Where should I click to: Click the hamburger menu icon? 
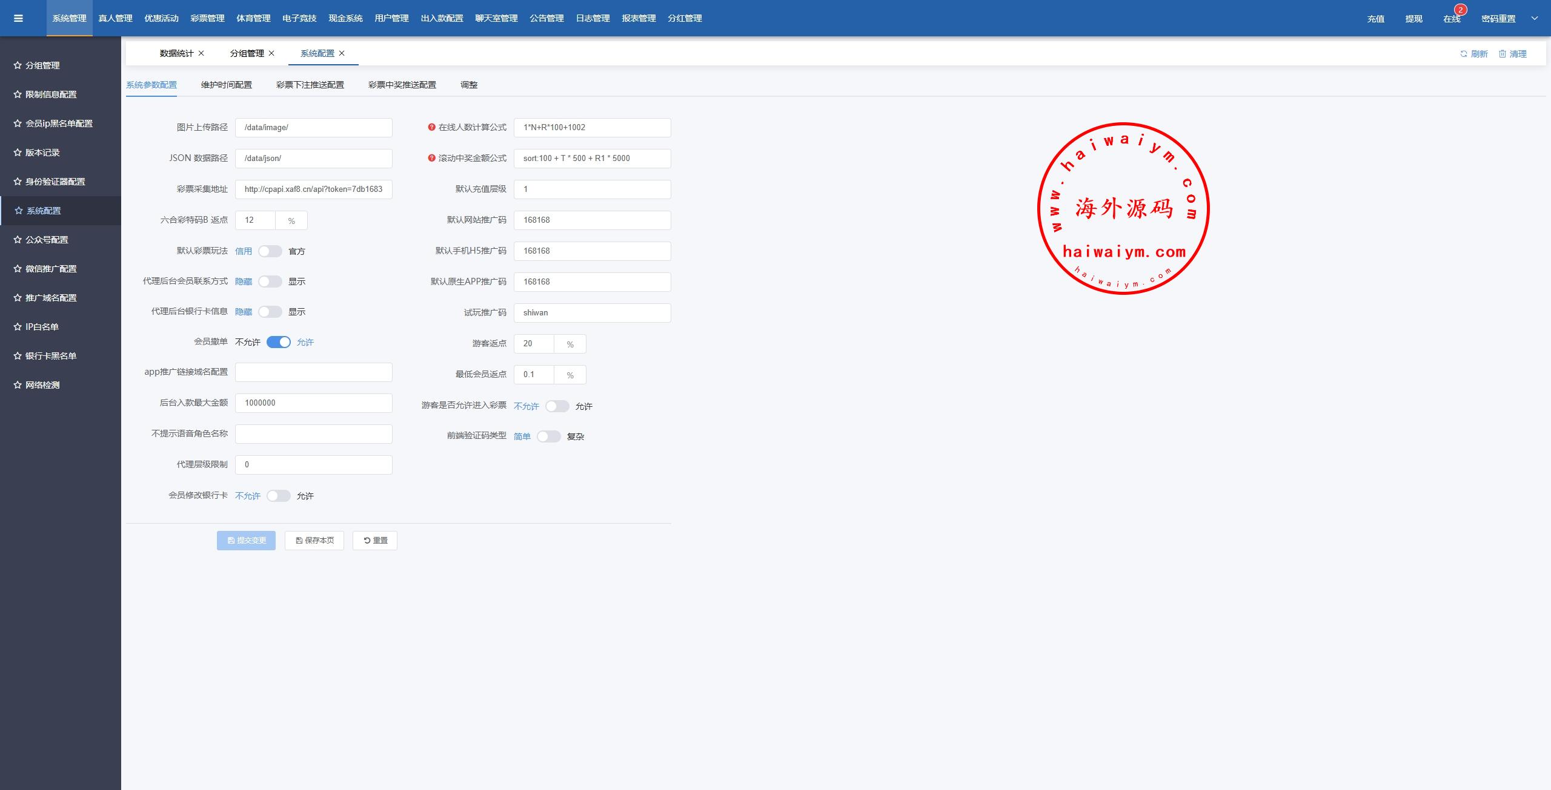[x=18, y=18]
